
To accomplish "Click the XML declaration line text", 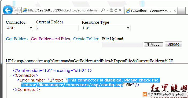I will click(x=53, y=71).
